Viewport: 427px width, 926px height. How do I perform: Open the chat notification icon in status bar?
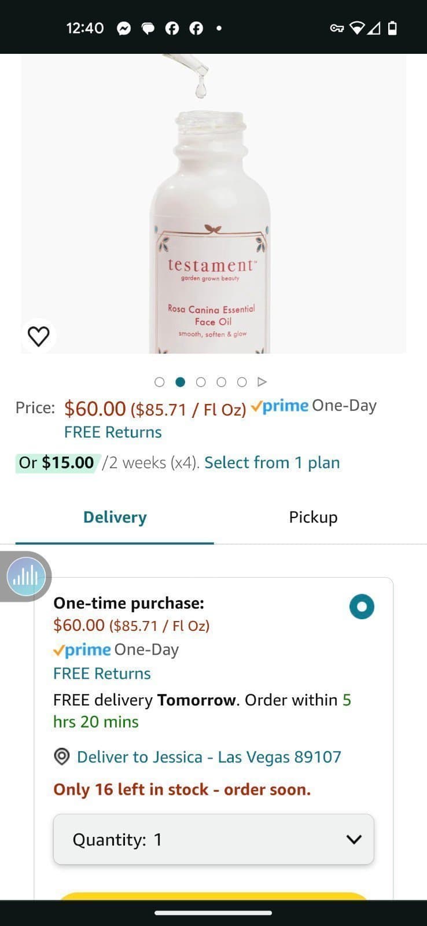point(148,27)
